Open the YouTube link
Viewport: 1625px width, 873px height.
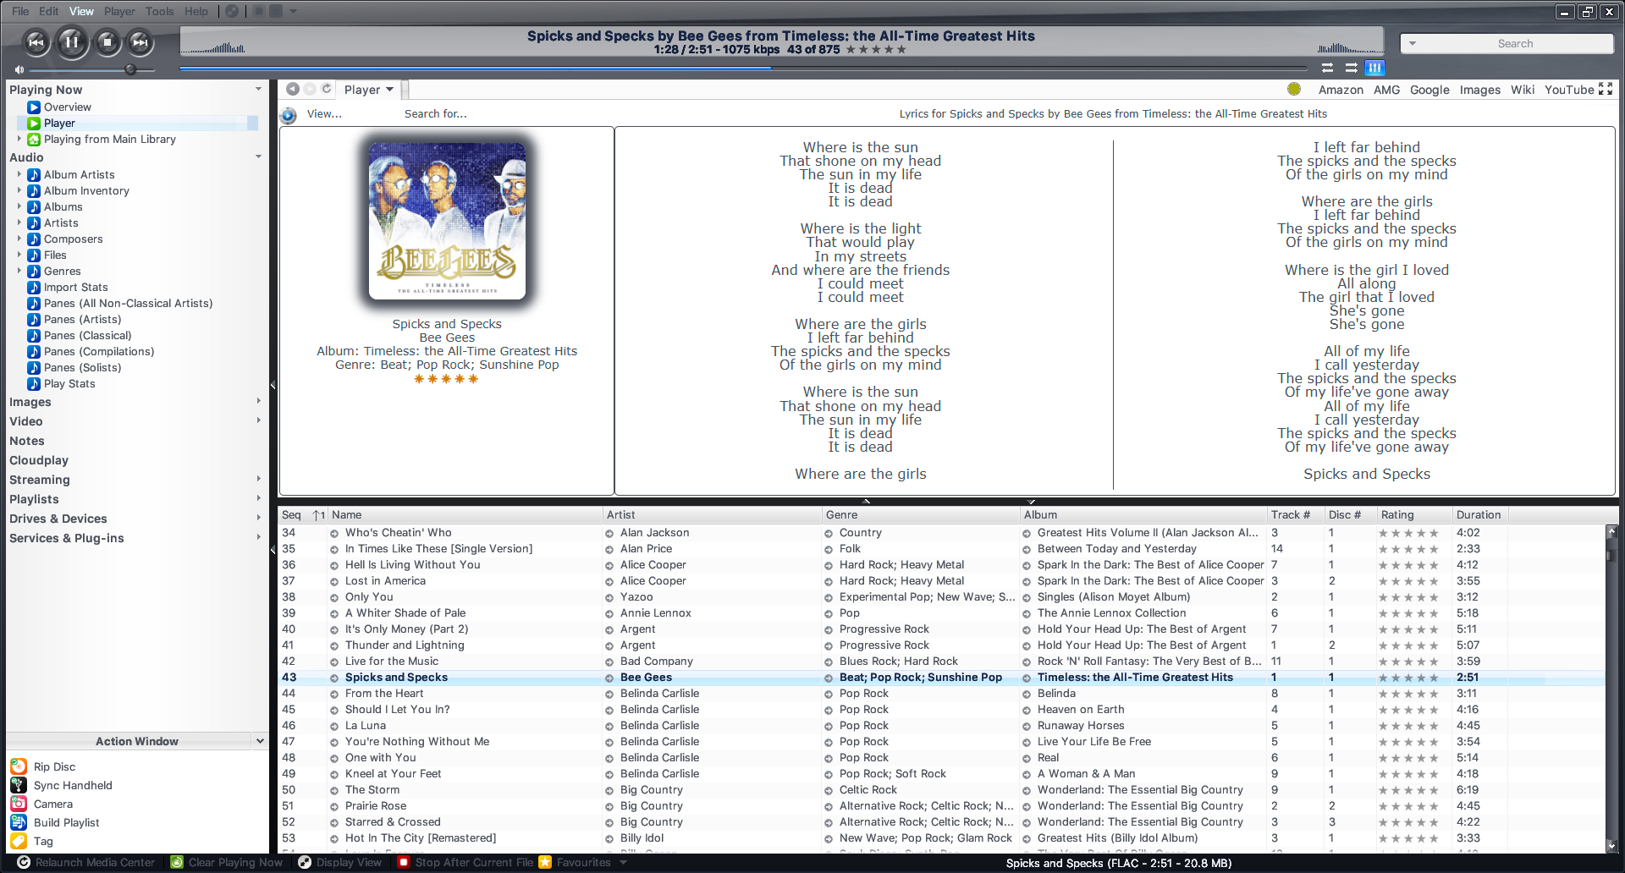click(1569, 90)
